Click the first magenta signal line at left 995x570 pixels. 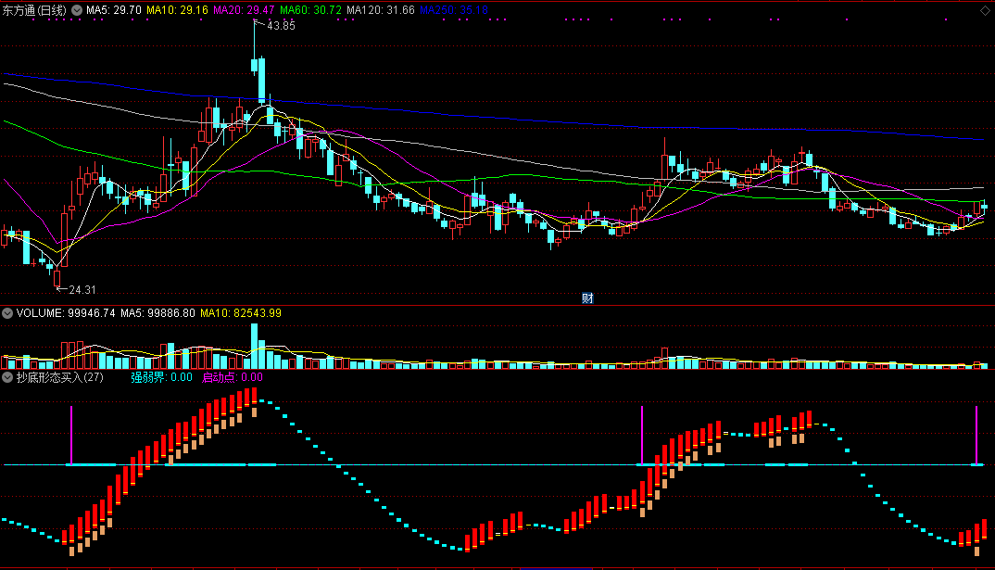tap(71, 436)
